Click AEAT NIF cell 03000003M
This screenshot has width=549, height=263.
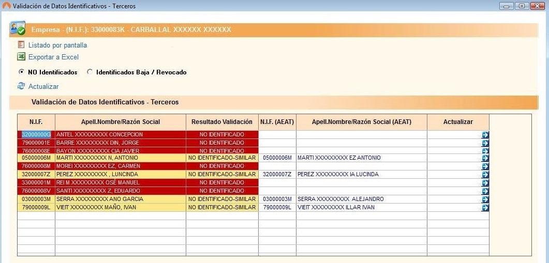(277, 199)
